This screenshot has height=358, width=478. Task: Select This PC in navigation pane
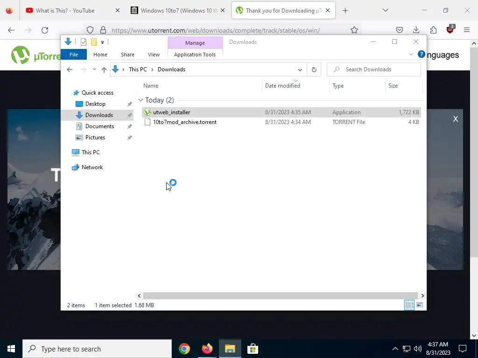91,152
